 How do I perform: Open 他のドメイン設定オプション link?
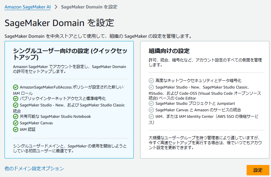point(34,168)
